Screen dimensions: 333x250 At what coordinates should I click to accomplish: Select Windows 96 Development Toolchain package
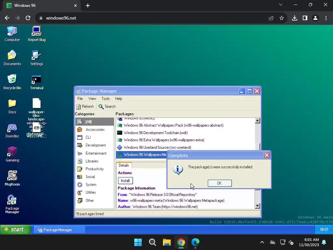(185, 133)
